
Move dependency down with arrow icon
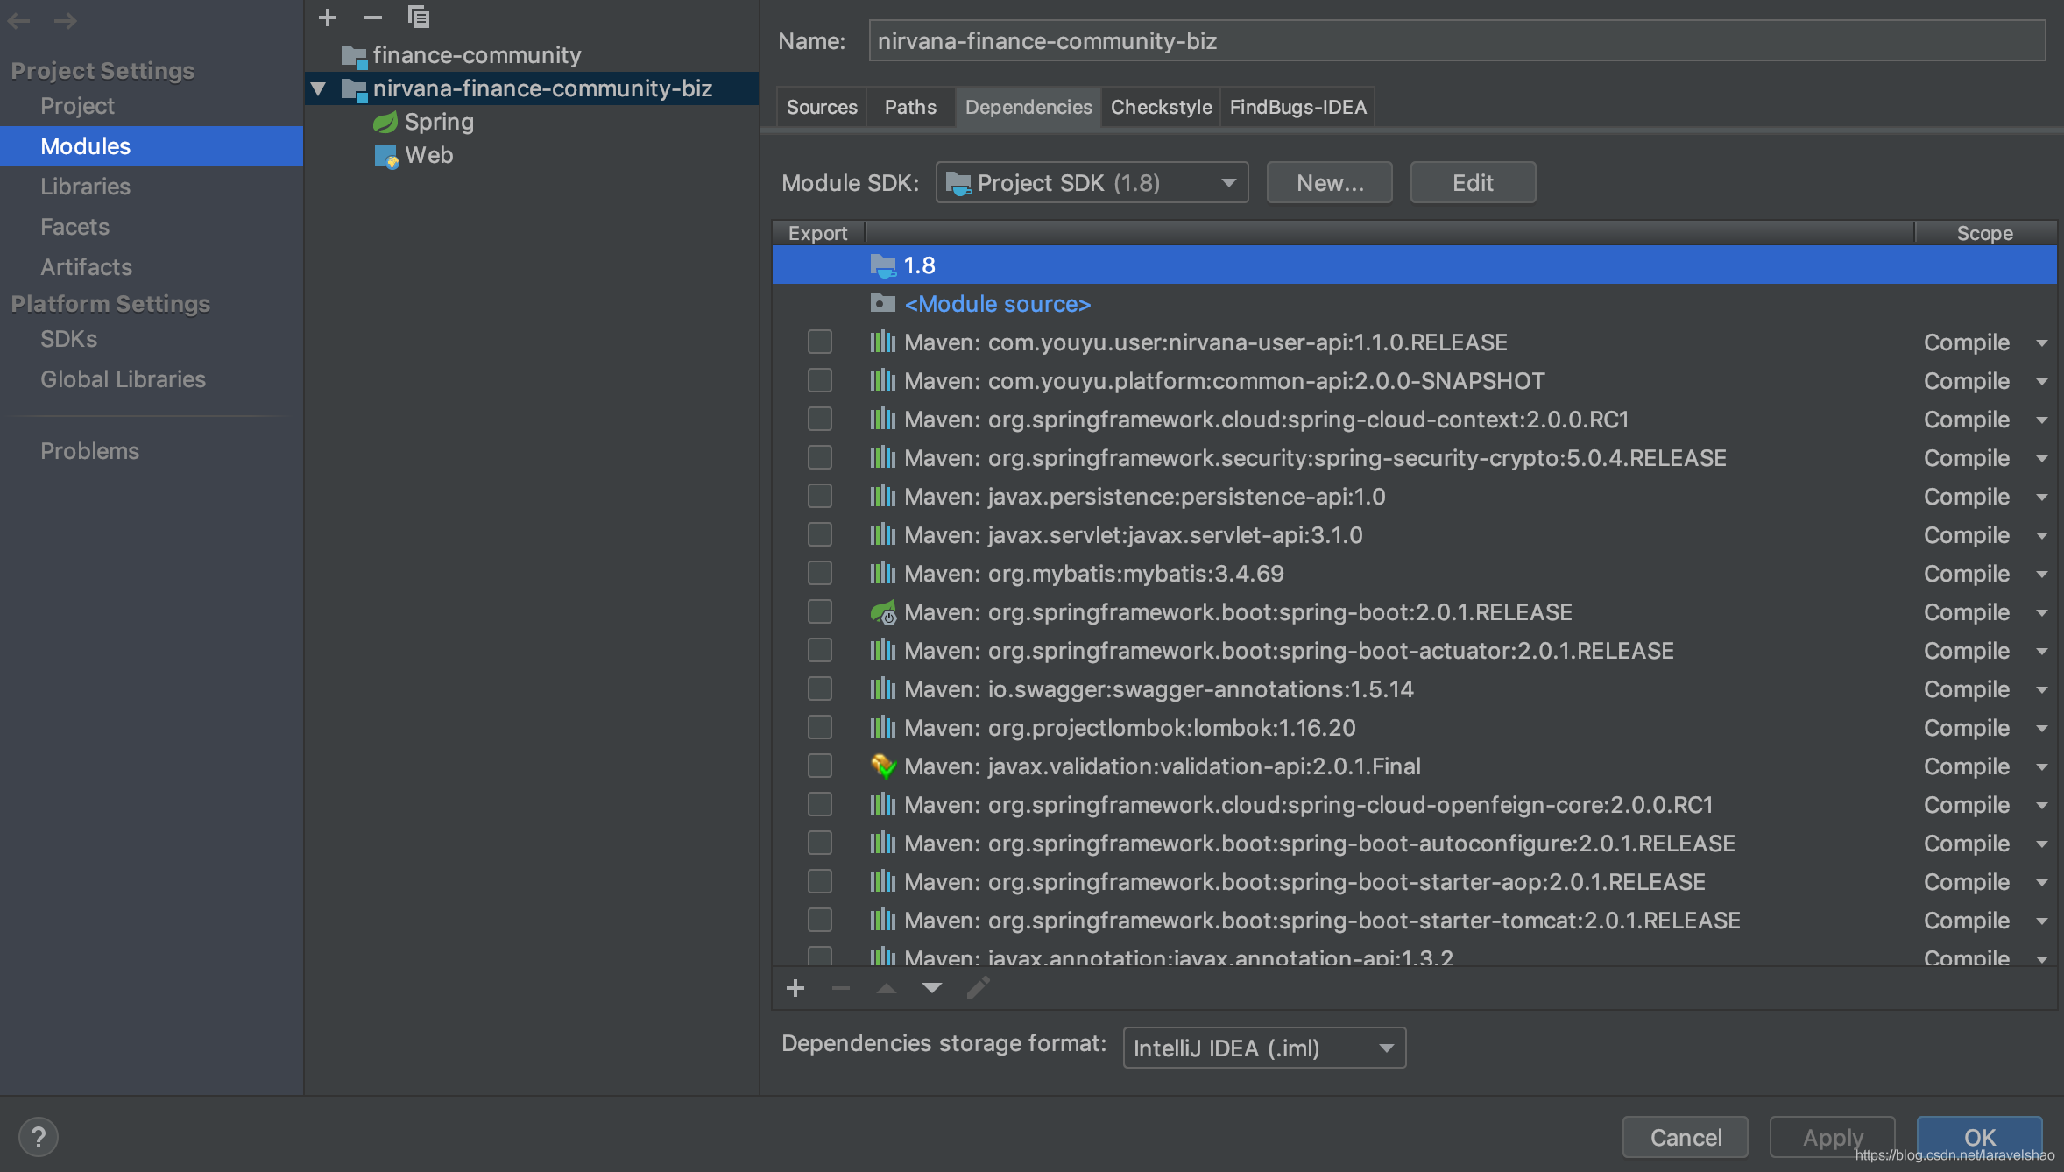click(x=932, y=988)
